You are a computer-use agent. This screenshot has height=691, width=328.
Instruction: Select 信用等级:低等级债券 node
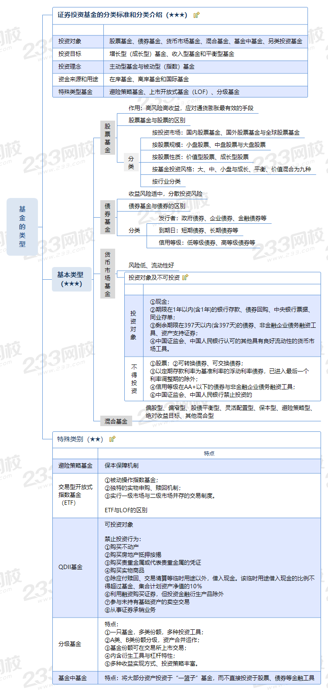pos(207,243)
